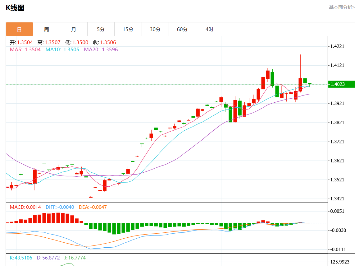Image resolution: width=359 pixels, height=266 pixels.
Task: Open the 60分 chart tab
Action: click(182, 29)
